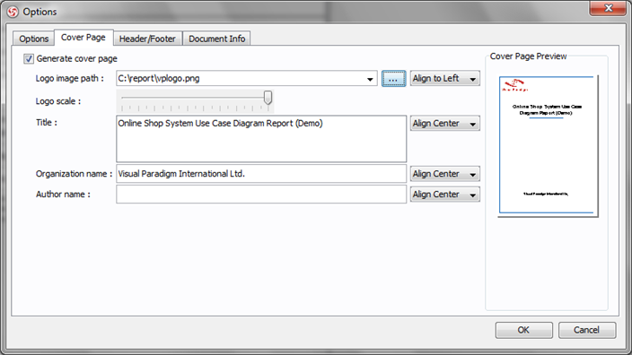Open the Title Align Center dropdown
This screenshot has height=355, width=632.
445,124
